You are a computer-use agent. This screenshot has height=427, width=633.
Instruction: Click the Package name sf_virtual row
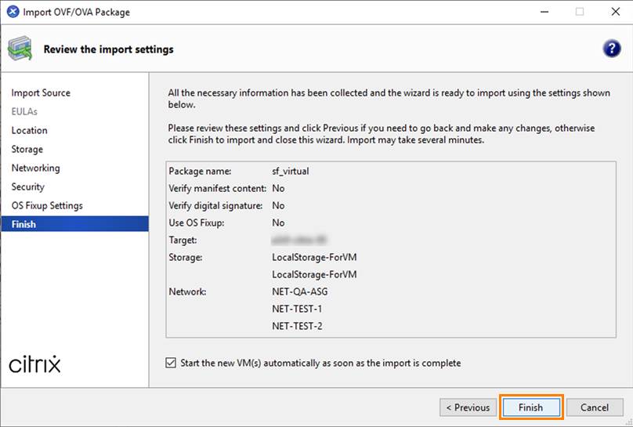tap(291, 170)
